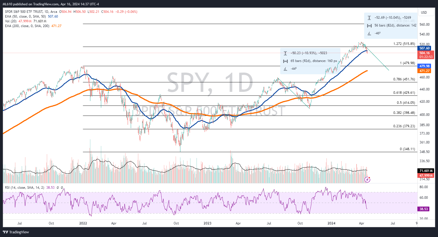Screen dimensions: 438x237
Task: Click the blue 479.98 price tag
Action: [x=425, y=66]
